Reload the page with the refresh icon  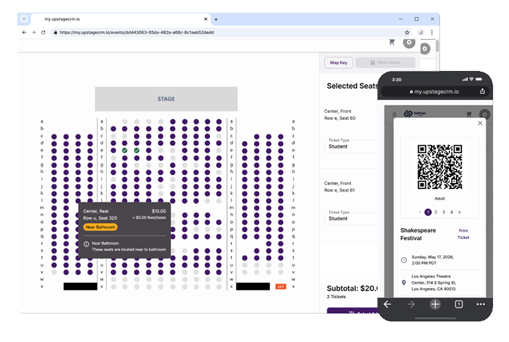click(44, 32)
